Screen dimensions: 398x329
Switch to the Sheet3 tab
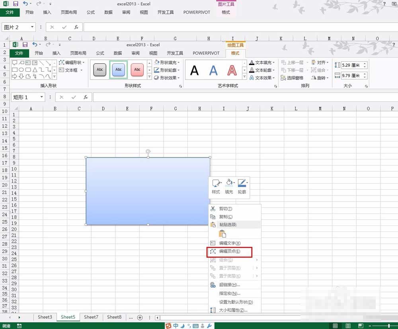pos(45,317)
